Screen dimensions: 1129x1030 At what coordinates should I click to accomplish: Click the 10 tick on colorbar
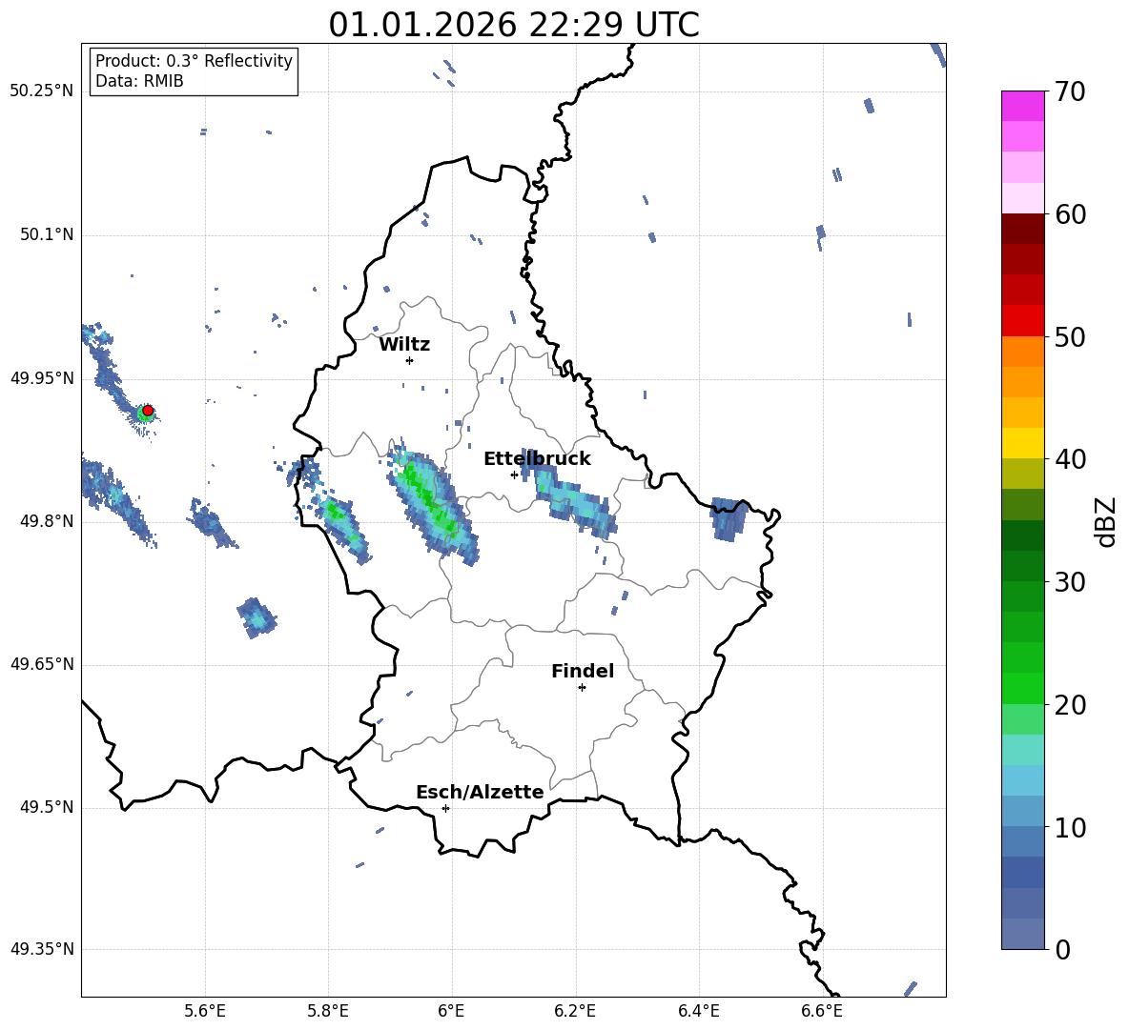[1070, 827]
